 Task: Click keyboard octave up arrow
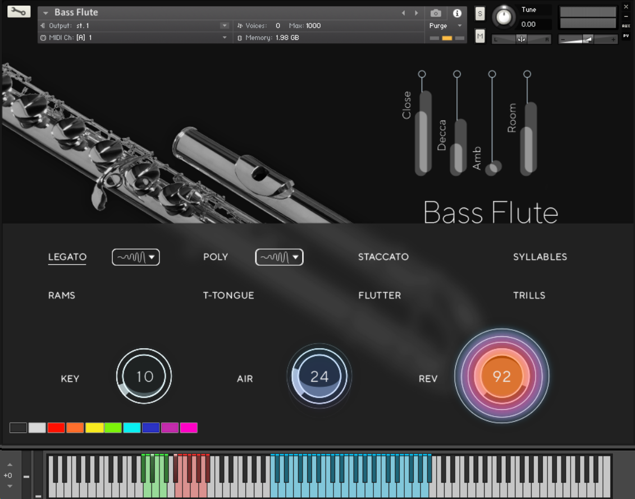(x=10, y=465)
